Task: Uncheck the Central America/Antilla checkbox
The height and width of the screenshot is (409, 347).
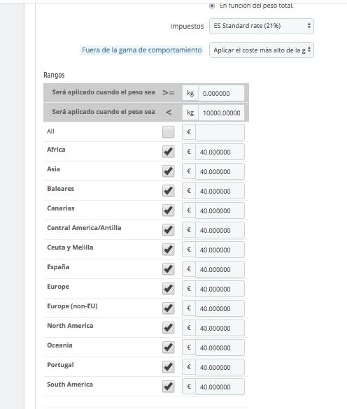Action: [x=168, y=230]
